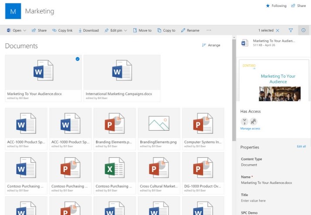The width and height of the screenshot is (311, 215).
Task: Expand the Open dropdown menu
Action: [x=24, y=30]
